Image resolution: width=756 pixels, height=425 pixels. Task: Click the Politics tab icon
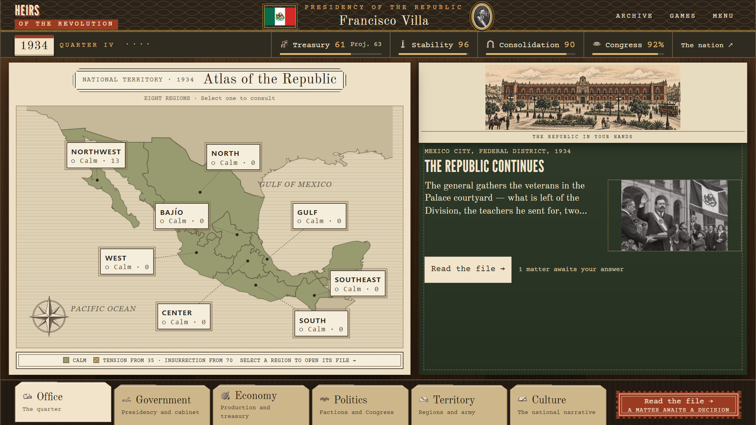324,399
